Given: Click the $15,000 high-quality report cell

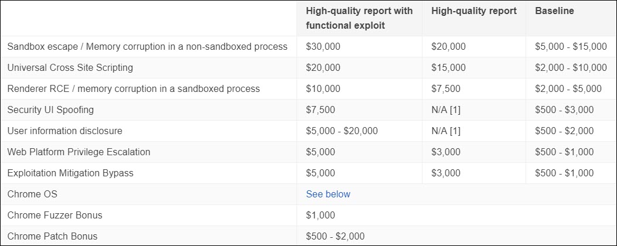Looking at the screenshot, I should point(448,67).
